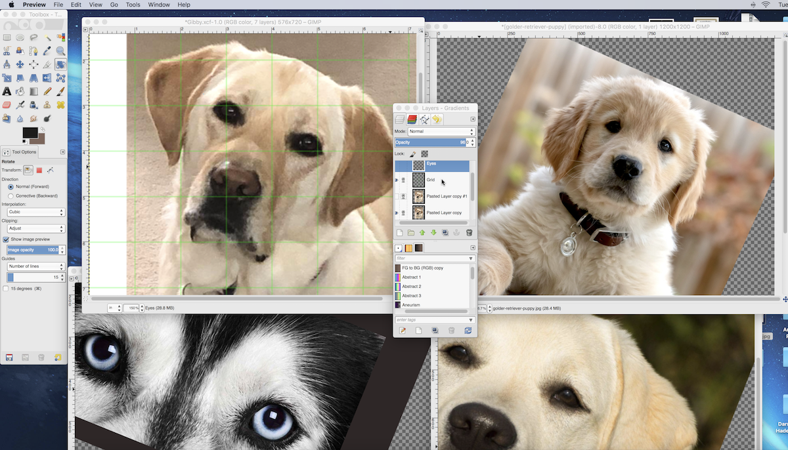The image size is (788, 450).
Task: Expand the gradient filter dropdown arrow
Action: tap(470, 258)
